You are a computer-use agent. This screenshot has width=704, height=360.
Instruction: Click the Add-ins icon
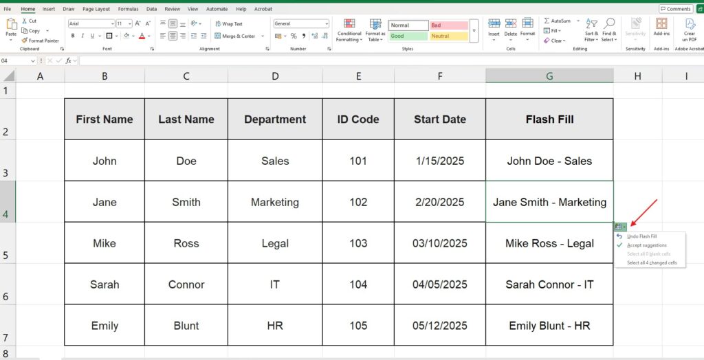coord(661,24)
